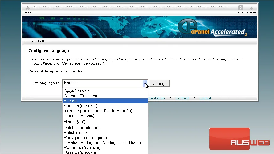274x154 pixels.
Task: Select Russian option in list
Action: click(105, 152)
